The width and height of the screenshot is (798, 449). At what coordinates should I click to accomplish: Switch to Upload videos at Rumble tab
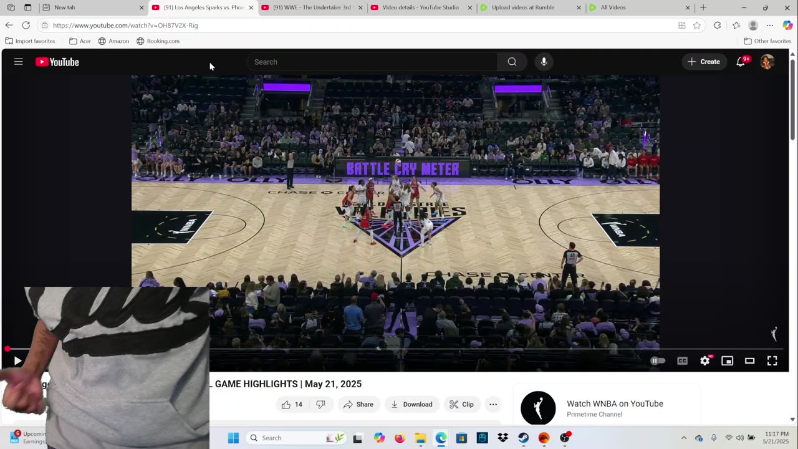530,7
